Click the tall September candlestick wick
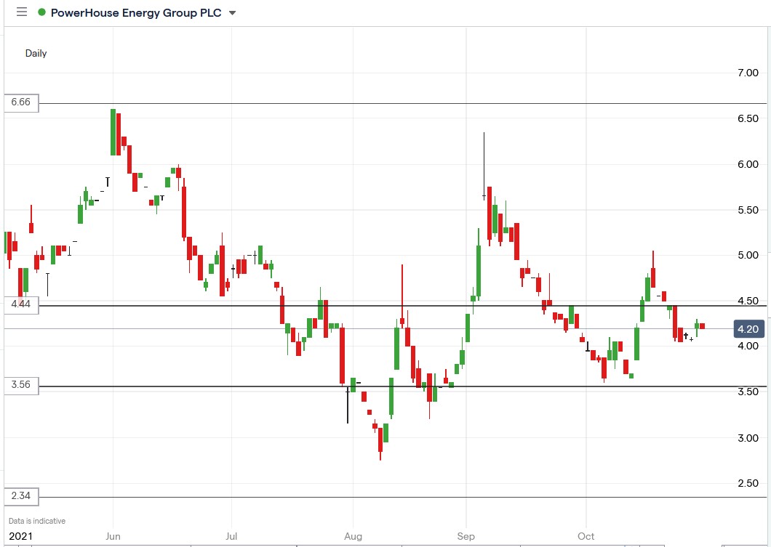The image size is (771, 547). [x=484, y=167]
